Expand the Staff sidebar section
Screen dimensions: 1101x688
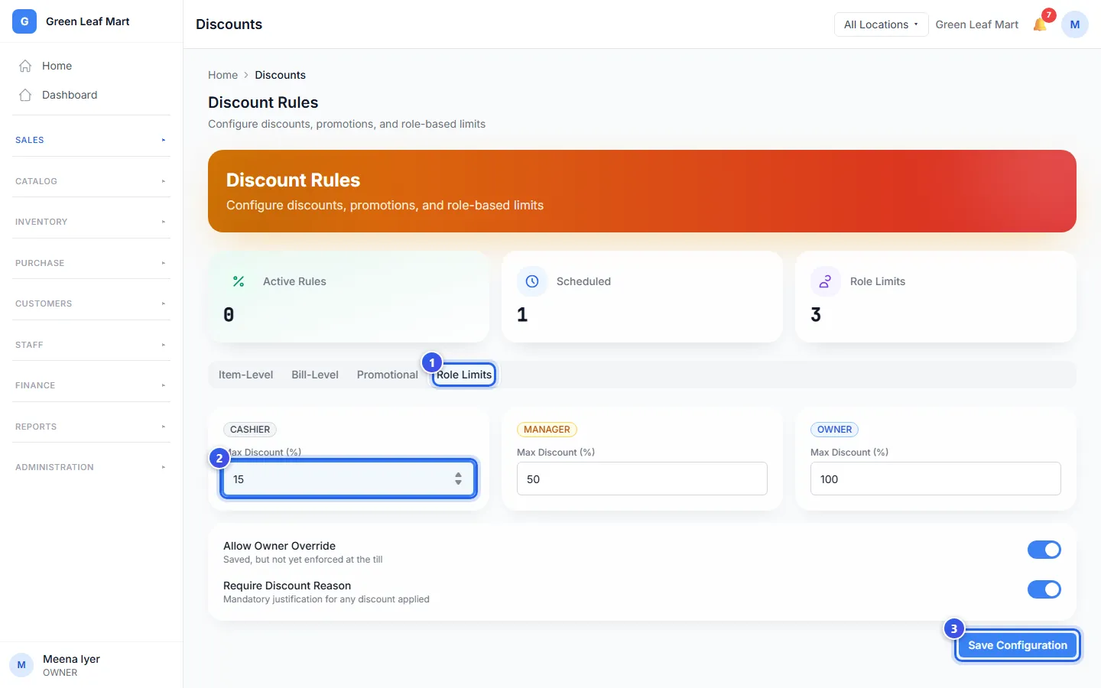pos(91,345)
